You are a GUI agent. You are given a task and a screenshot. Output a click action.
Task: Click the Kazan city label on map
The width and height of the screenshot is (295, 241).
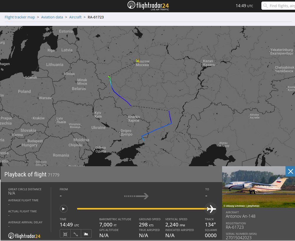tap(209, 63)
